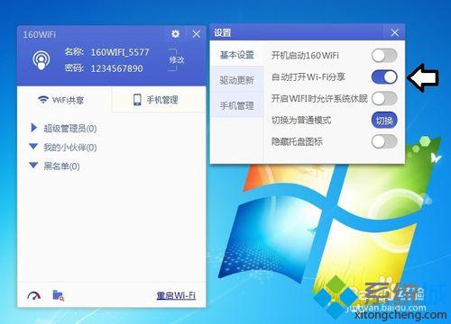The image size is (451, 324).
Task: Click 修改 to edit name and password
Action: [x=177, y=60]
